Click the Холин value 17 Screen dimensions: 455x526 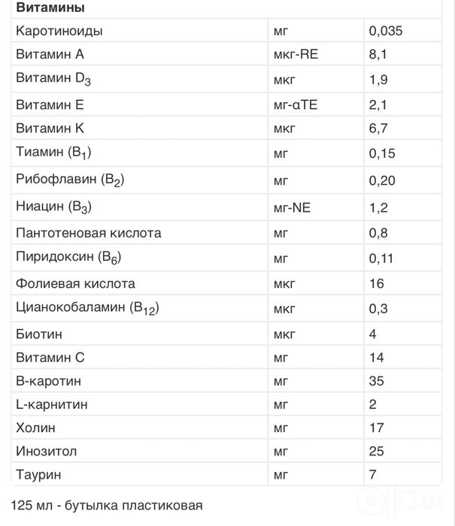(377, 428)
